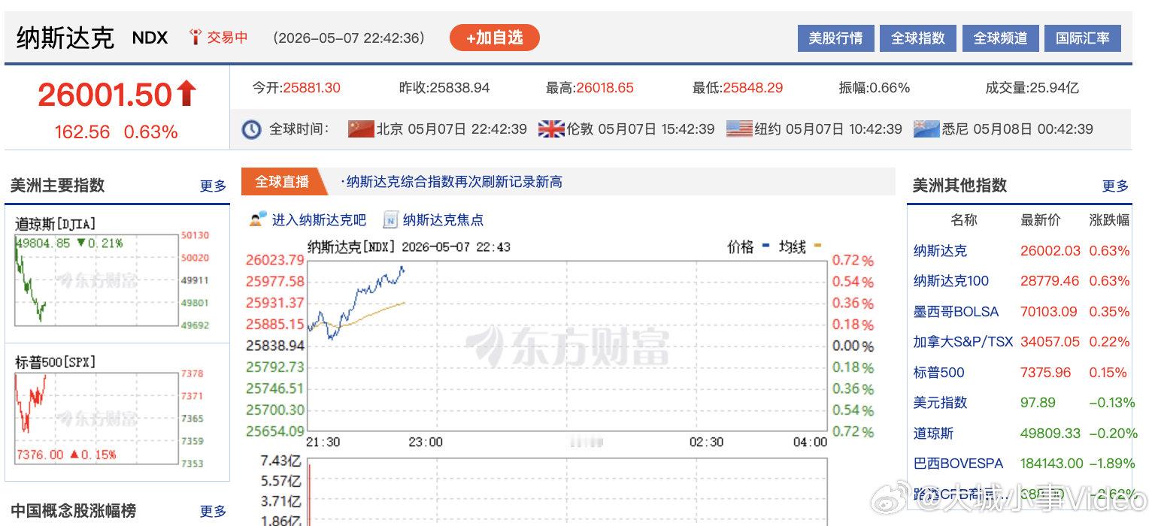The image size is (1158, 526).
Task: Click the 28779.46 price for 纳斯达克100
Action: tap(1050, 281)
